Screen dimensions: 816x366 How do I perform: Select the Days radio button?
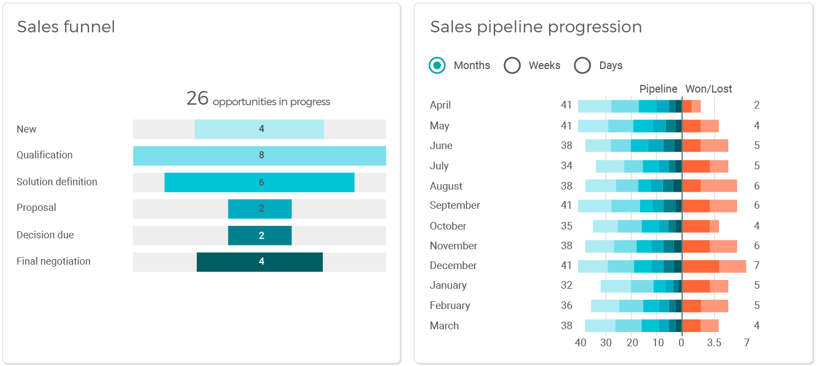[x=582, y=66]
